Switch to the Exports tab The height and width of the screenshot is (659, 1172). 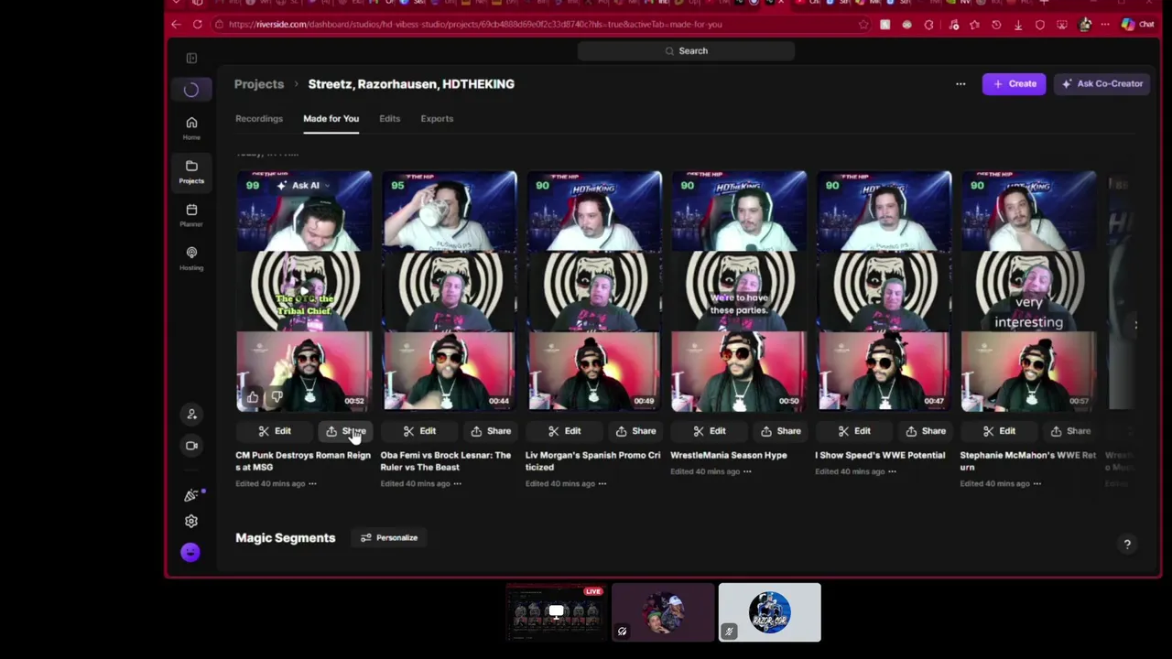coord(437,119)
